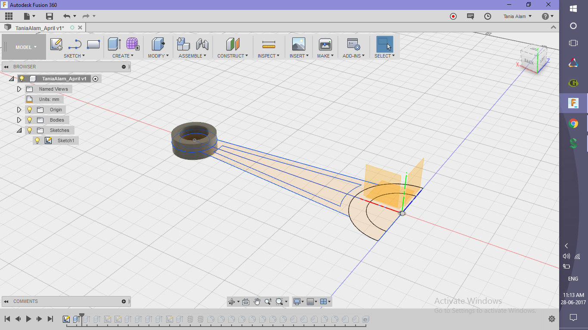Open the SKETCH menu

click(74, 56)
